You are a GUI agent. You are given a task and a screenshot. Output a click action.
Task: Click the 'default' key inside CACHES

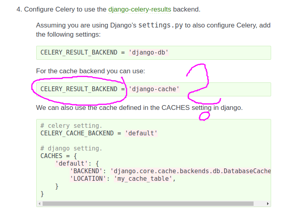click(x=71, y=164)
